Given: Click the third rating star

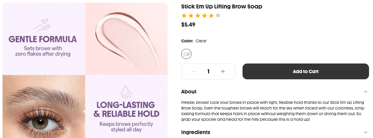Looking at the screenshot, I should pyautogui.click(x=198, y=16).
